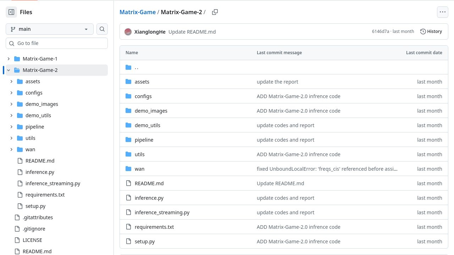Open commit hash 6146d7a link
Screen dimensions: 454x255
click(380, 32)
